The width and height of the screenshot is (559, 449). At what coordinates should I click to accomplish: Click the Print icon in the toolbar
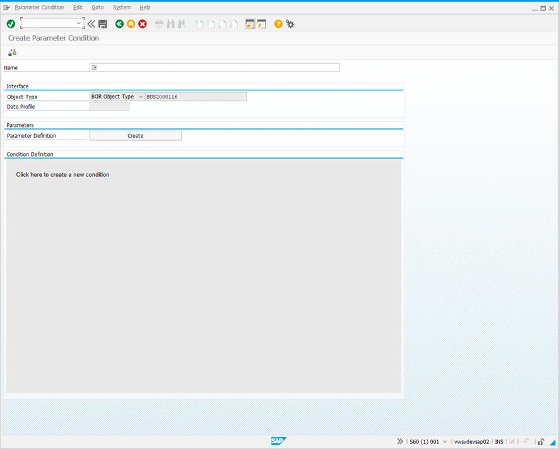pos(159,24)
